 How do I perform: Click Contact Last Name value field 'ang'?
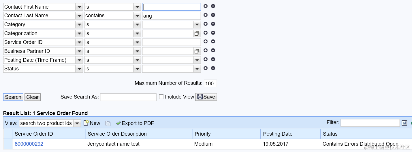tap(172, 16)
